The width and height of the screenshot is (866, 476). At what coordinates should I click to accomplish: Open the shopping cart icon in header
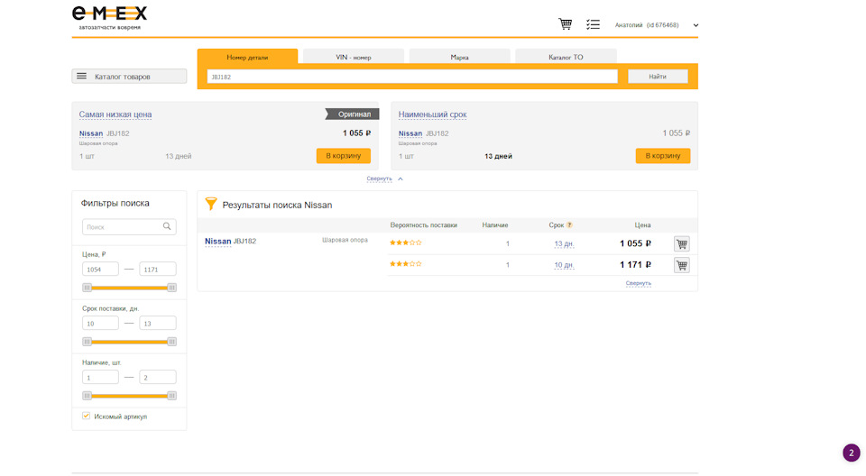[x=565, y=24]
